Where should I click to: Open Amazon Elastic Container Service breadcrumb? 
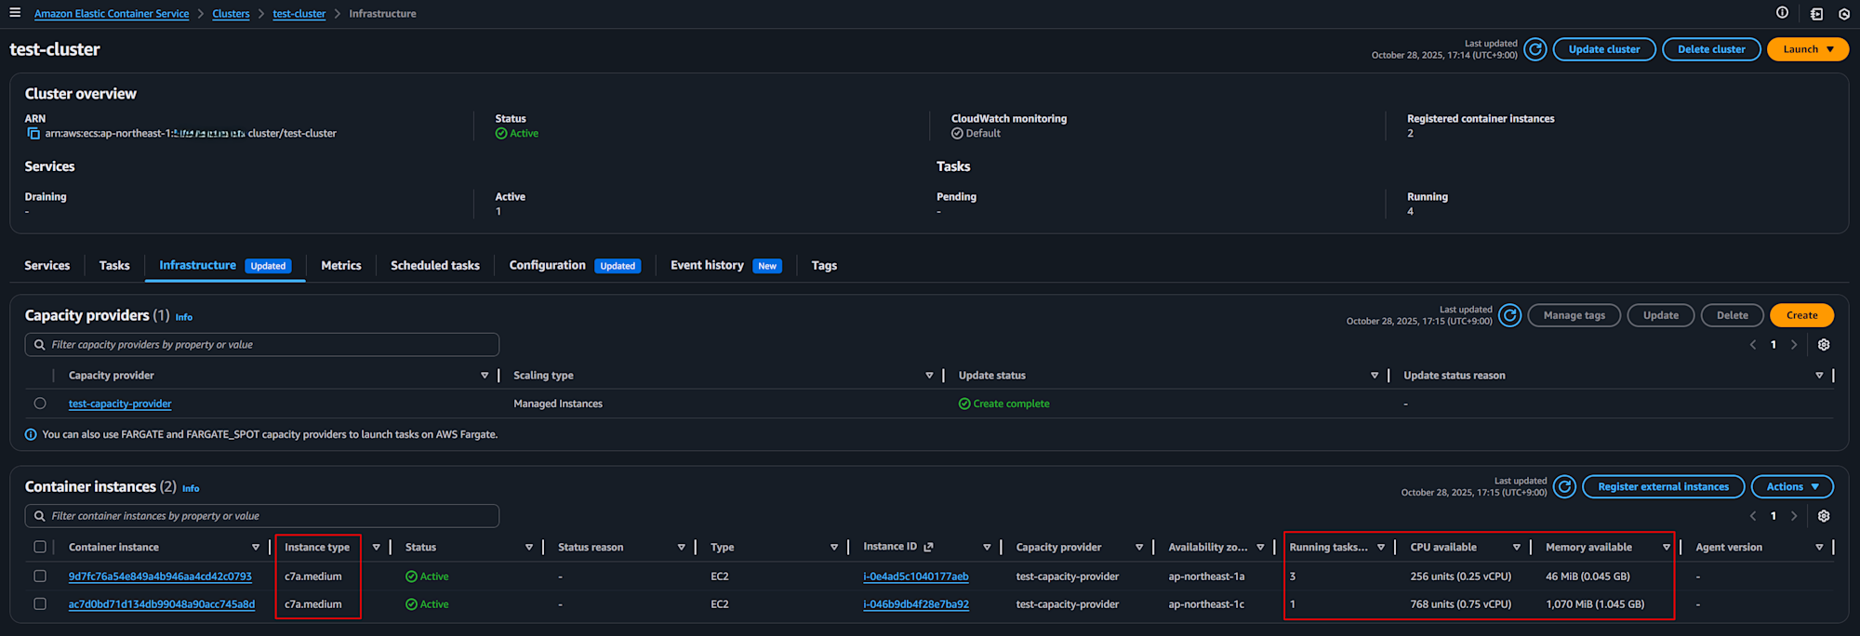[112, 14]
